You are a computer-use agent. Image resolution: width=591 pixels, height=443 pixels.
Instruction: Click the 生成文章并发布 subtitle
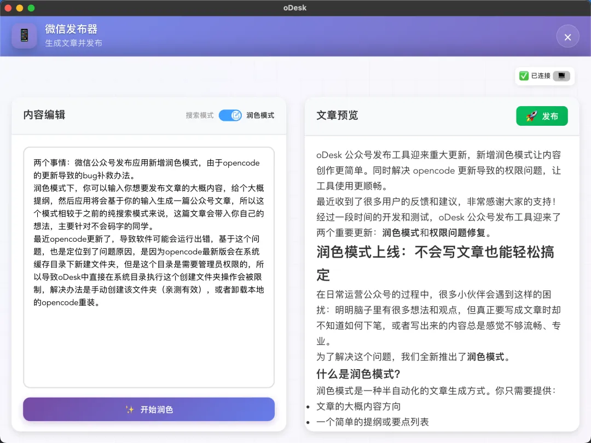[73, 43]
